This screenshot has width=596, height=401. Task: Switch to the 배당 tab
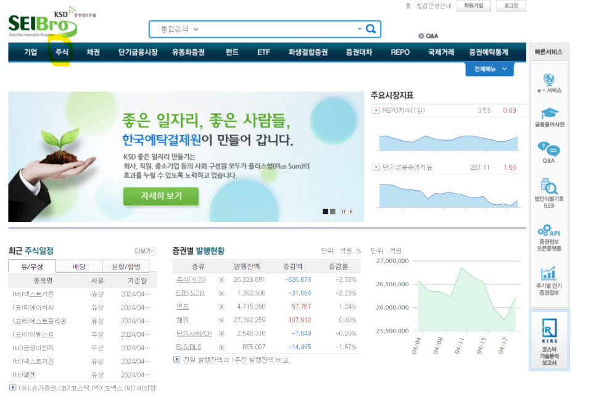coord(79,267)
